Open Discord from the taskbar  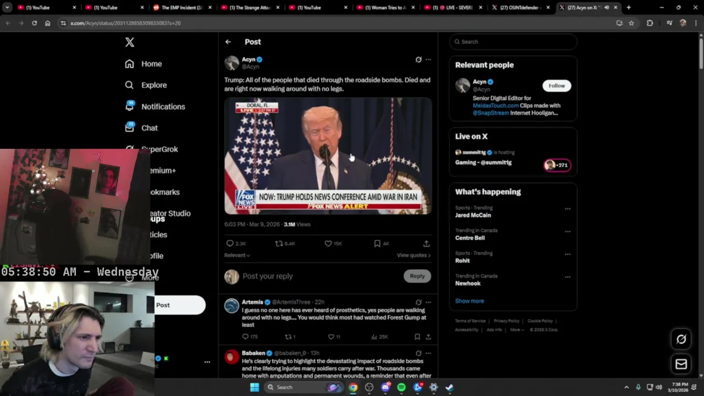tap(386, 387)
